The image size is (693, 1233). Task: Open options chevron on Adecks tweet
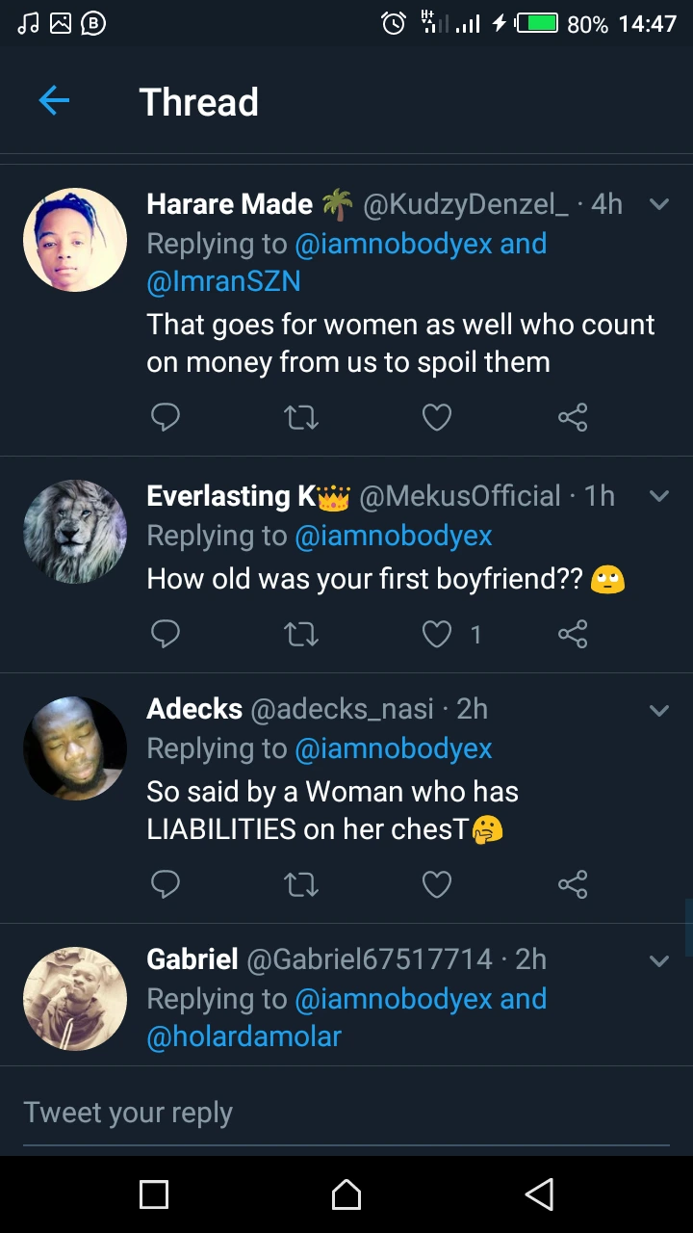click(x=659, y=711)
